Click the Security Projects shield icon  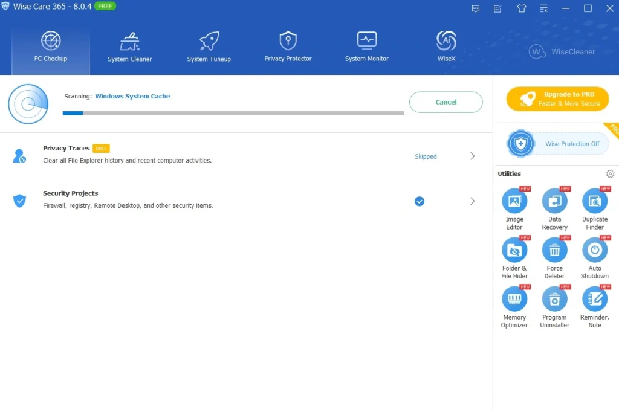click(19, 201)
